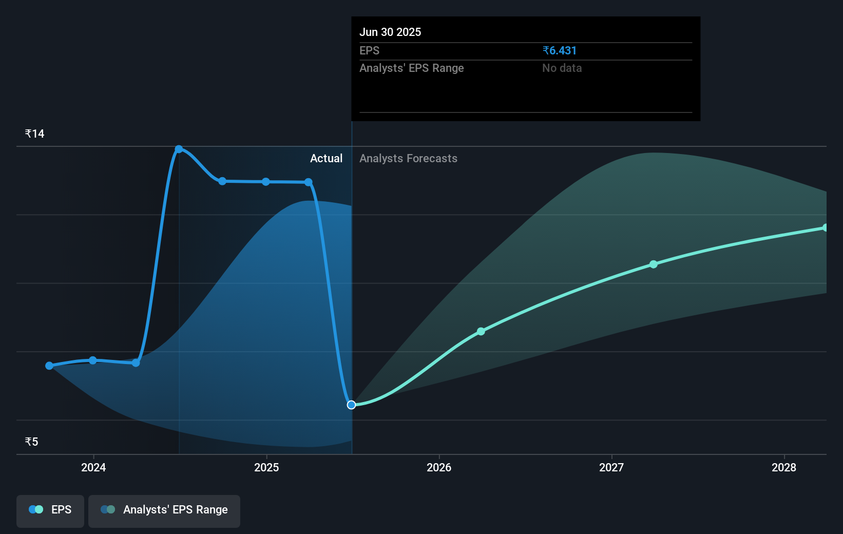This screenshot has width=843, height=534.
Task: Select the highlighted Jun 2025 data point
Action: 351,405
